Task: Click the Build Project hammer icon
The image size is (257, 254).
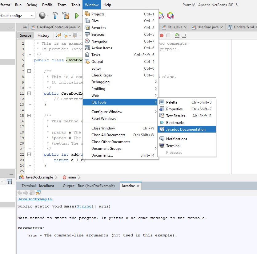Action: [x=55, y=15]
